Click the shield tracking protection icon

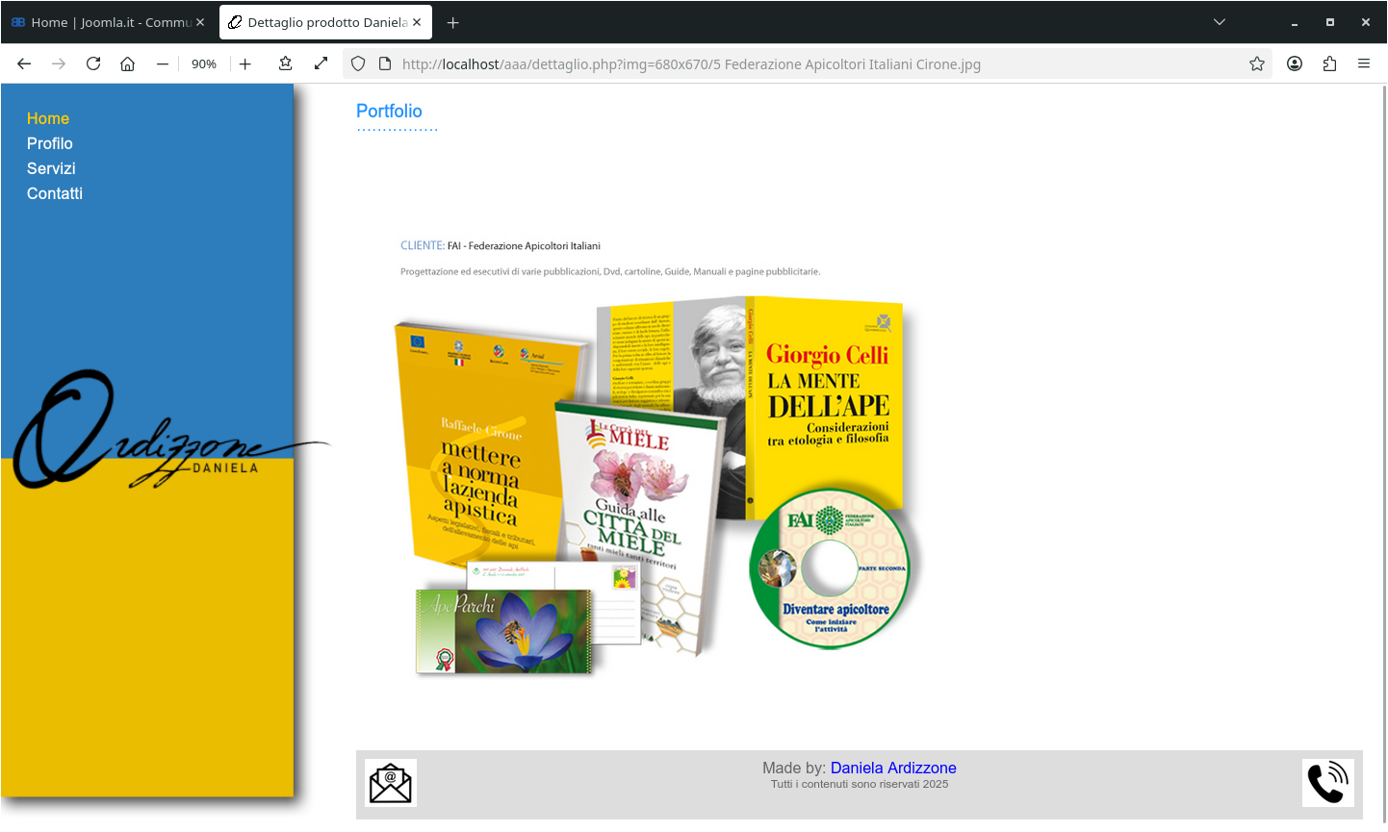click(358, 63)
